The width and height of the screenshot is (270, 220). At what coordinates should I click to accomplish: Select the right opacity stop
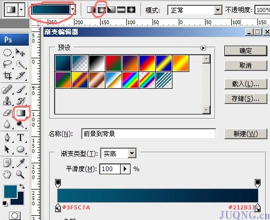pyautogui.click(x=257, y=183)
